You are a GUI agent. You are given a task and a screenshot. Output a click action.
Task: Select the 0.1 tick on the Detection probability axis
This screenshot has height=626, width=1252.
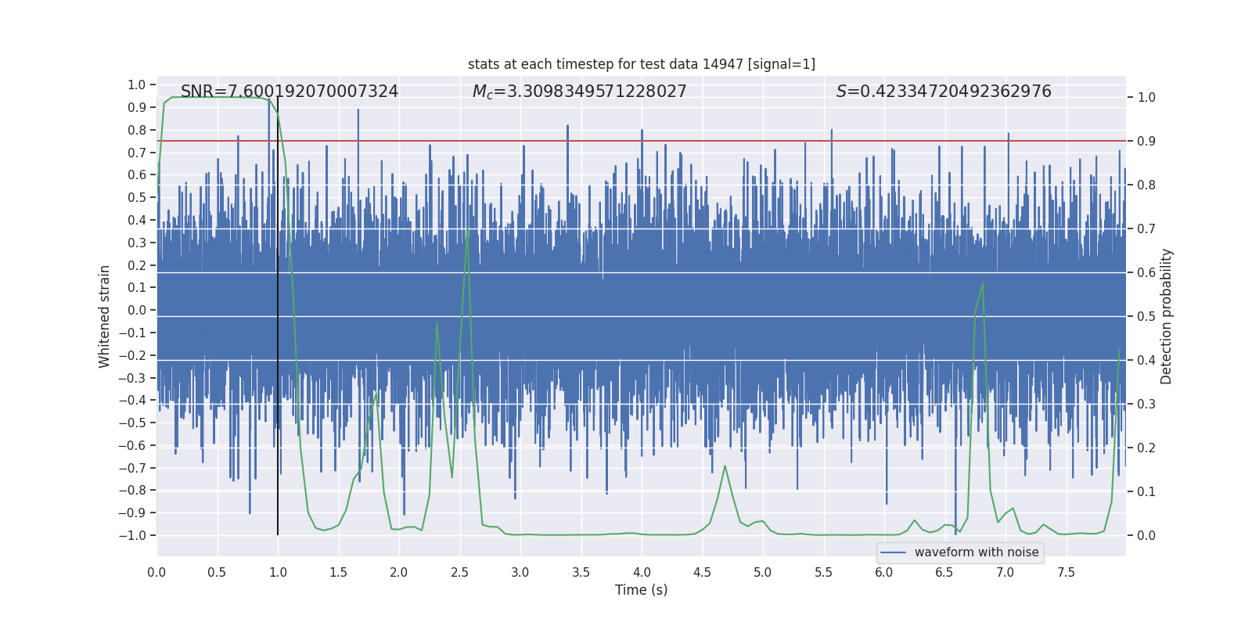pos(1146,491)
